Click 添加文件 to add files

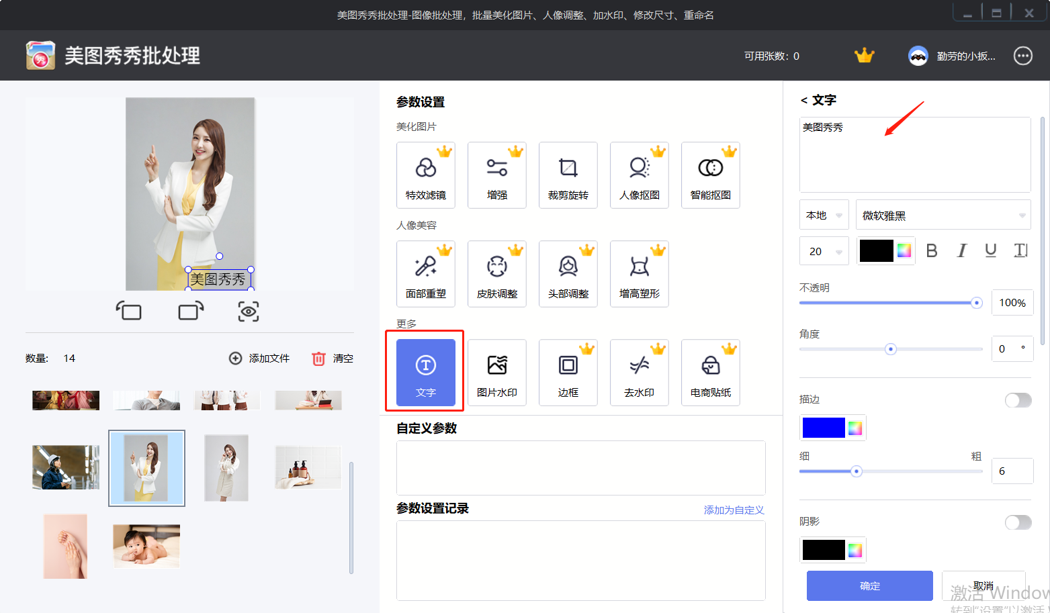pyautogui.click(x=259, y=359)
